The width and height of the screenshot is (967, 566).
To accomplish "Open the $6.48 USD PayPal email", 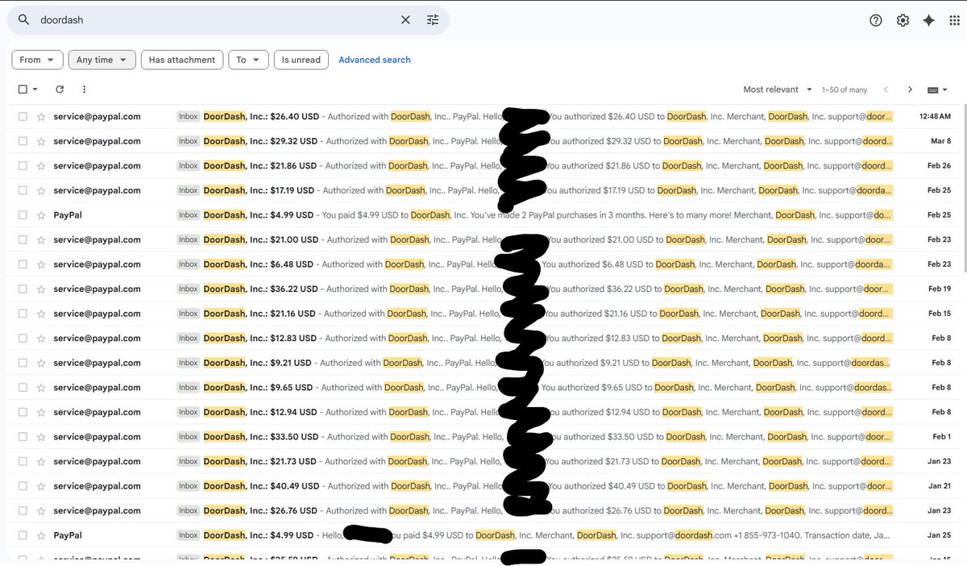I will 483,264.
